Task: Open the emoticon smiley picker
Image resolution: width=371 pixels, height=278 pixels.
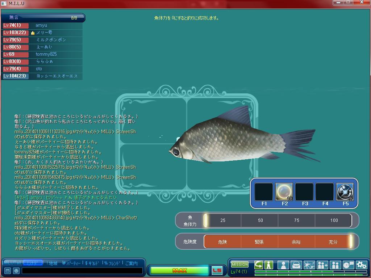Action: (x=16, y=271)
